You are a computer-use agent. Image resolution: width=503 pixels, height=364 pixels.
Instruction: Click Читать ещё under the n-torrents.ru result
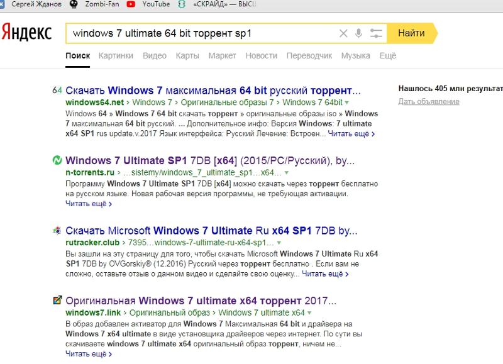pos(89,204)
